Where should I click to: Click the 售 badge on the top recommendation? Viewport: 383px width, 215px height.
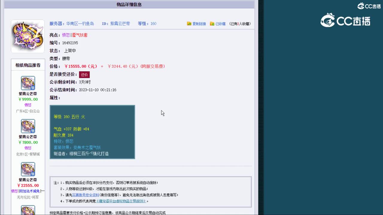[33, 87]
